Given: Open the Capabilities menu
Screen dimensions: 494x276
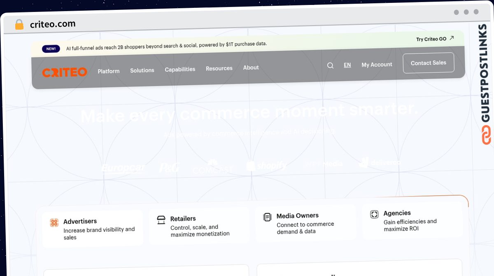Looking at the screenshot, I should [180, 69].
